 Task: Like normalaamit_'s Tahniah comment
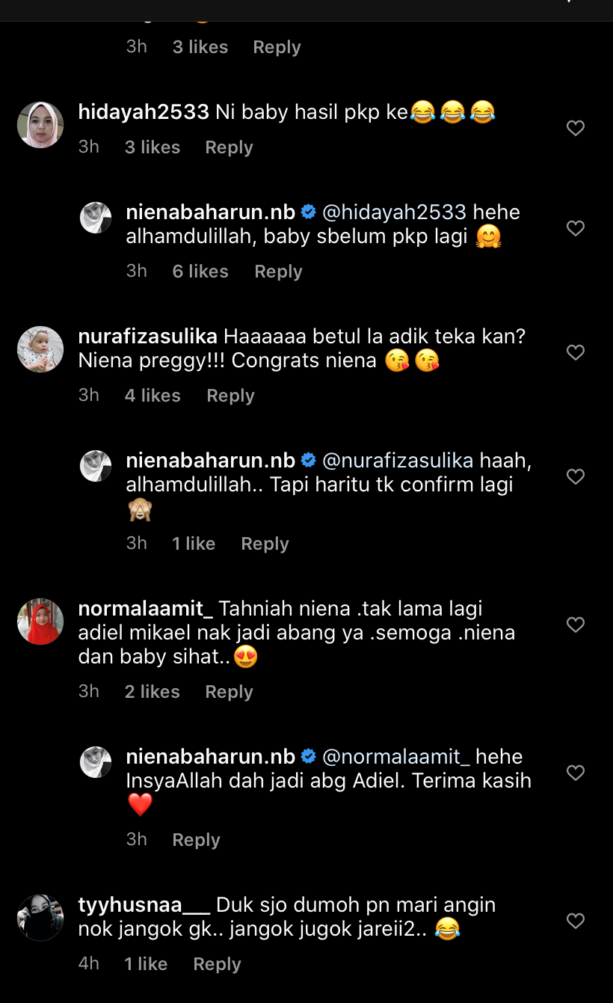click(x=575, y=625)
